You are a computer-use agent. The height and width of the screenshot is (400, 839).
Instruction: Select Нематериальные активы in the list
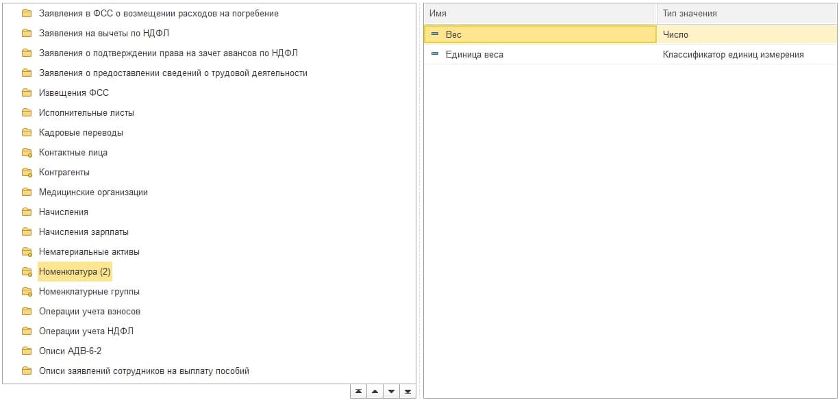tap(89, 252)
